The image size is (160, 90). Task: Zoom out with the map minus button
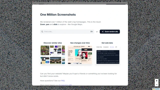(156, 84)
